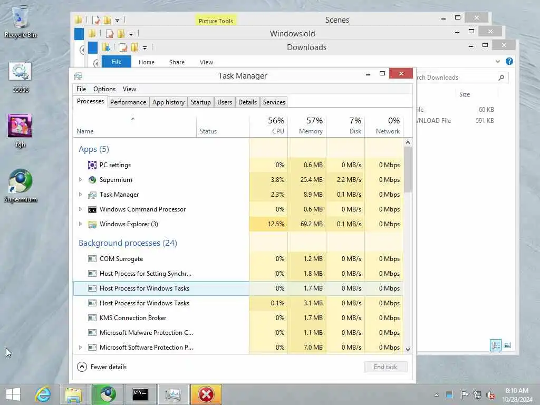Open the Start button on taskbar
540x405 pixels.
13,394
